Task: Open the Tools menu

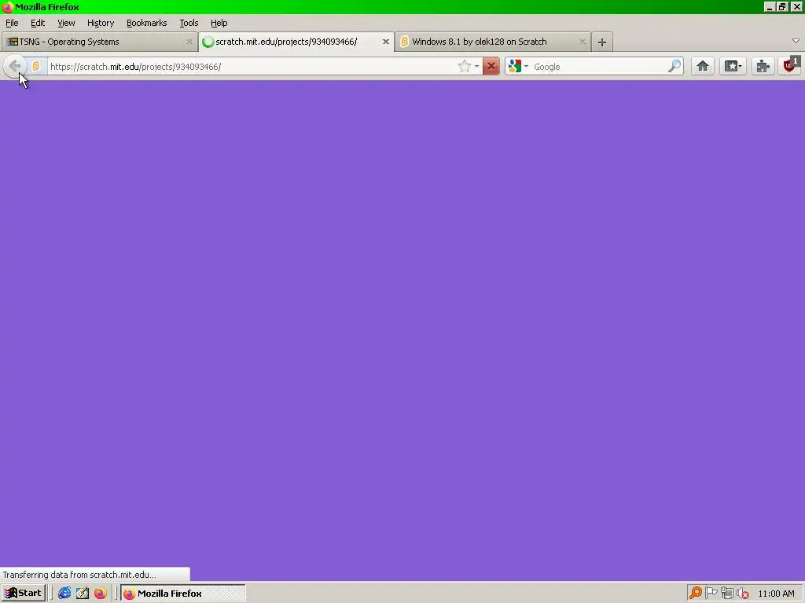Action: (189, 23)
